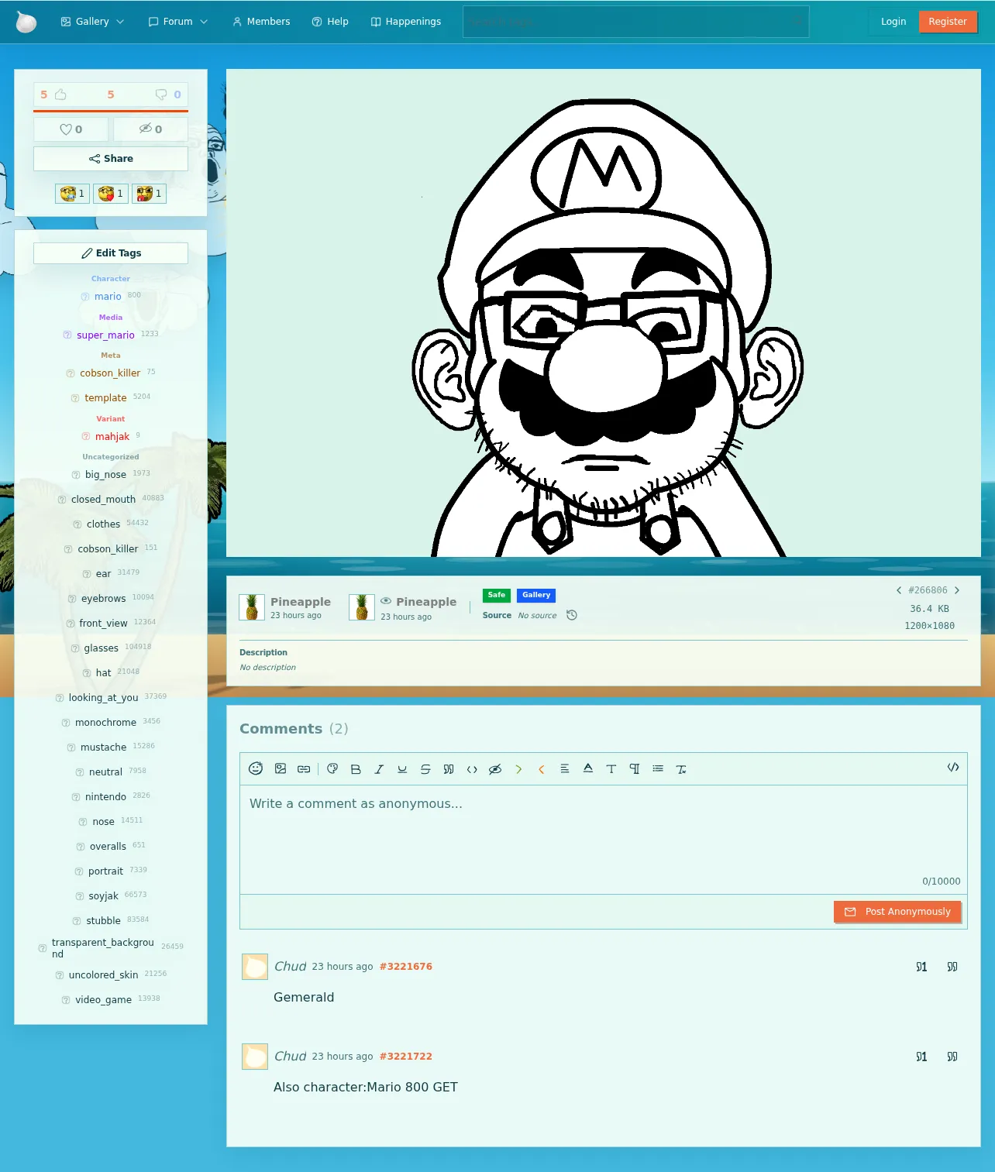Downvote the image with the thumbs-down

point(161,95)
